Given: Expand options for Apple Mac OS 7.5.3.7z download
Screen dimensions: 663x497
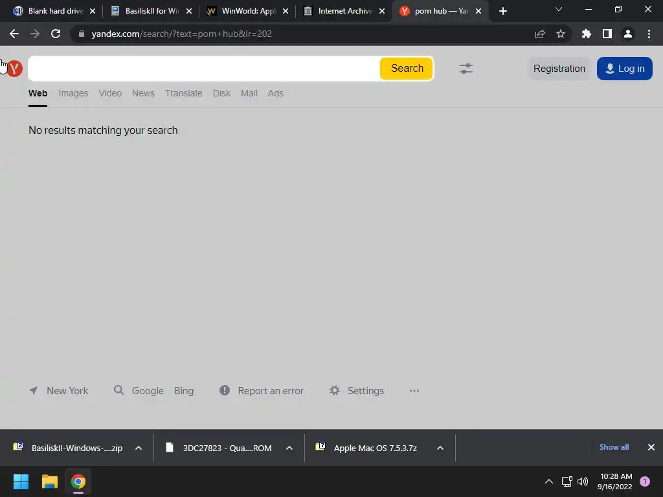Looking at the screenshot, I should pyautogui.click(x=440, y=448).
